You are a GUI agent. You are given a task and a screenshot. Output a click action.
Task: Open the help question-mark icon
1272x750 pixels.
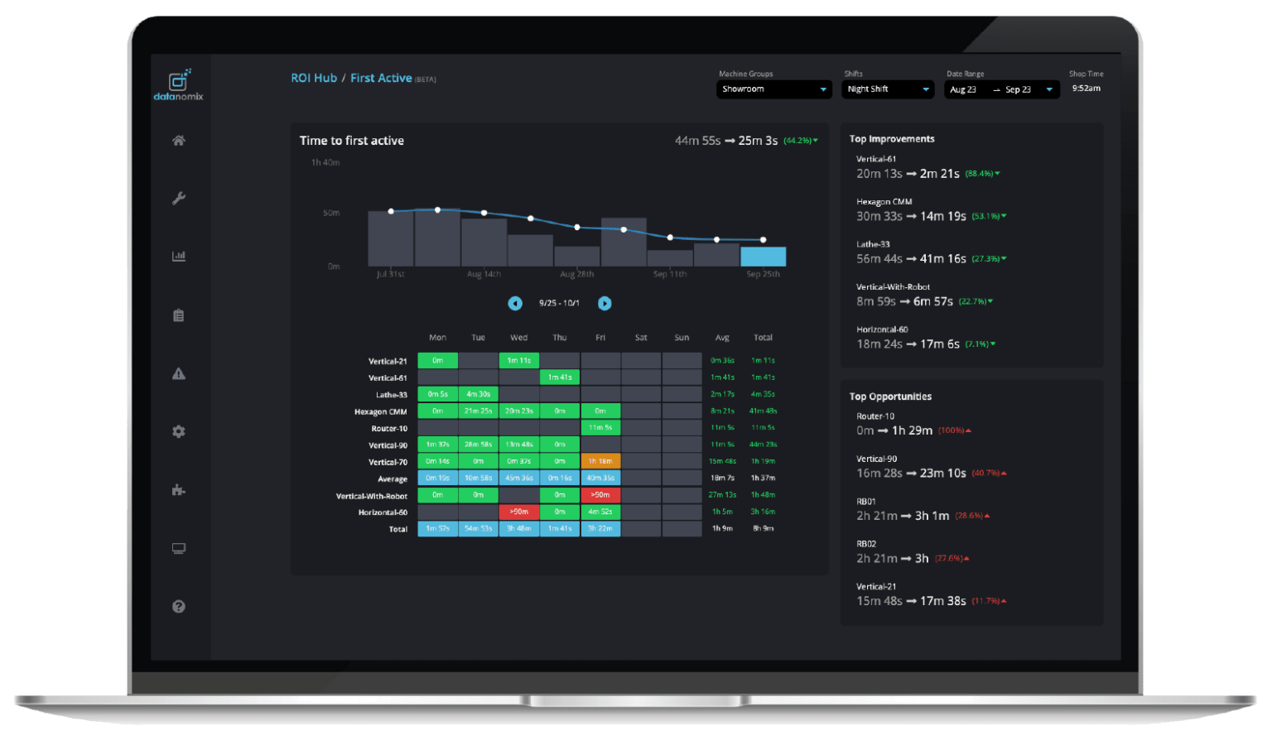pos(178,606)
